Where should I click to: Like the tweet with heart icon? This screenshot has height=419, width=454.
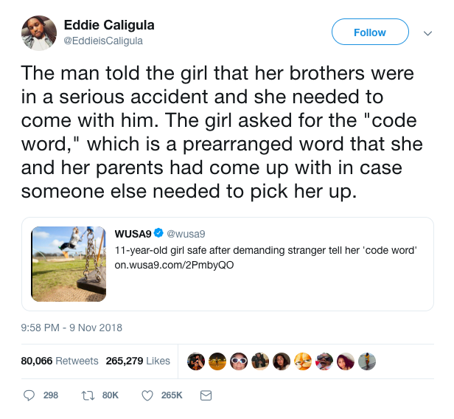point(147,395)
